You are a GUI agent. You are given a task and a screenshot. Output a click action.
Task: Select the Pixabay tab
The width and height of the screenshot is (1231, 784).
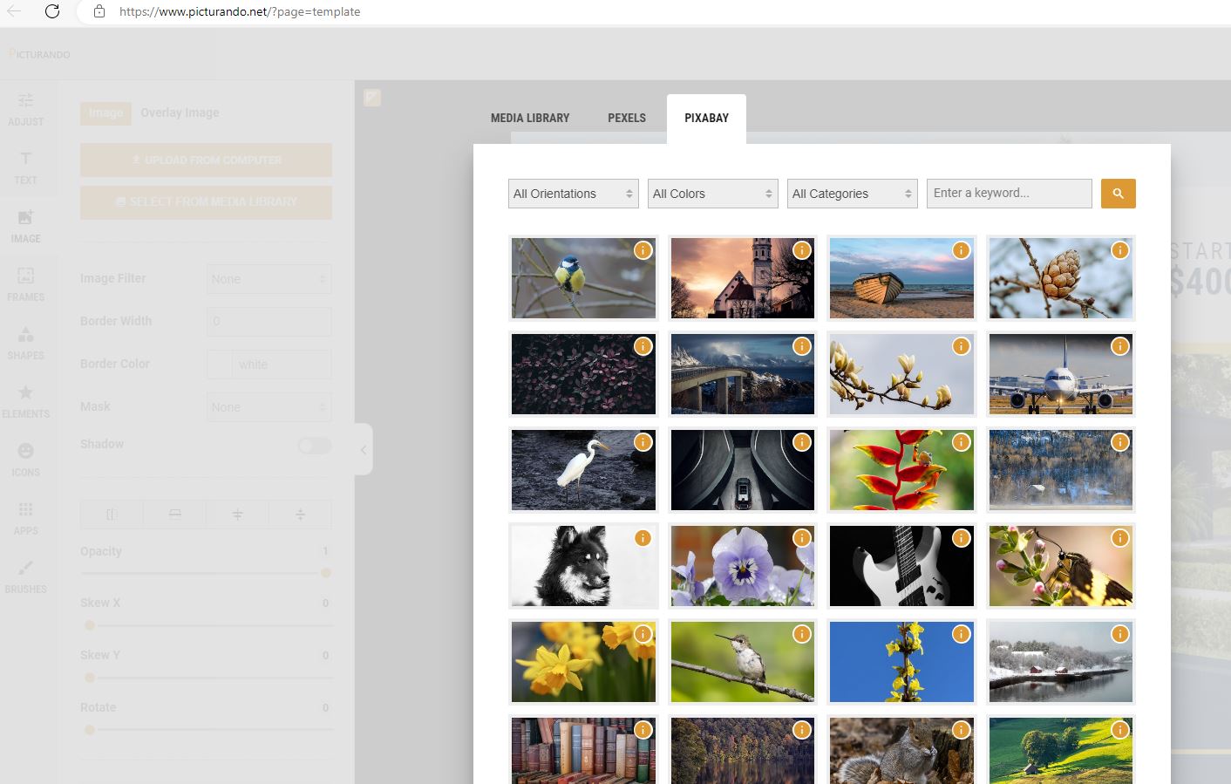tap(706, 118)
